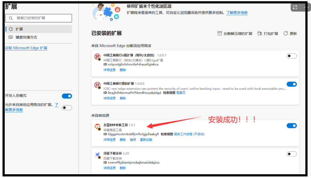Open 详细信息 for 中国工商银行U盾扩展

click(x=110, y=70)
